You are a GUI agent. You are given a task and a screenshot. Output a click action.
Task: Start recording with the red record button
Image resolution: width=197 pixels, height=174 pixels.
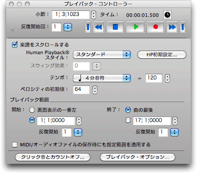[156, 27]
